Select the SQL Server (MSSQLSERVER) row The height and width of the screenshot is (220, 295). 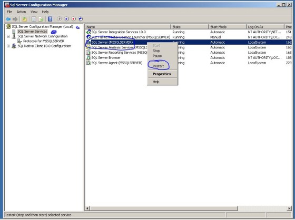189,42
